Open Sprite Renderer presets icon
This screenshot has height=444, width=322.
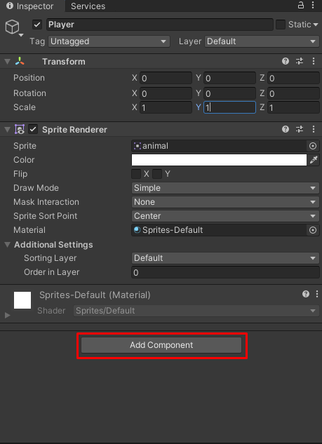click(300, 129)
